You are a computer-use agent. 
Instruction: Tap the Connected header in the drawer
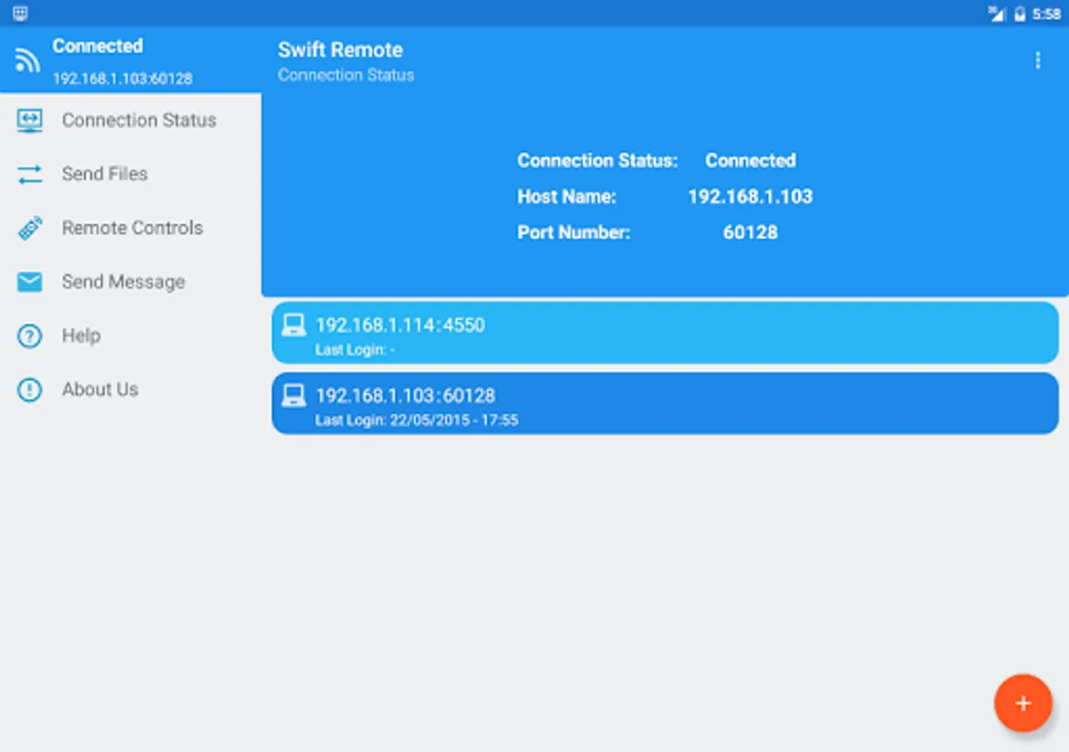98,47
